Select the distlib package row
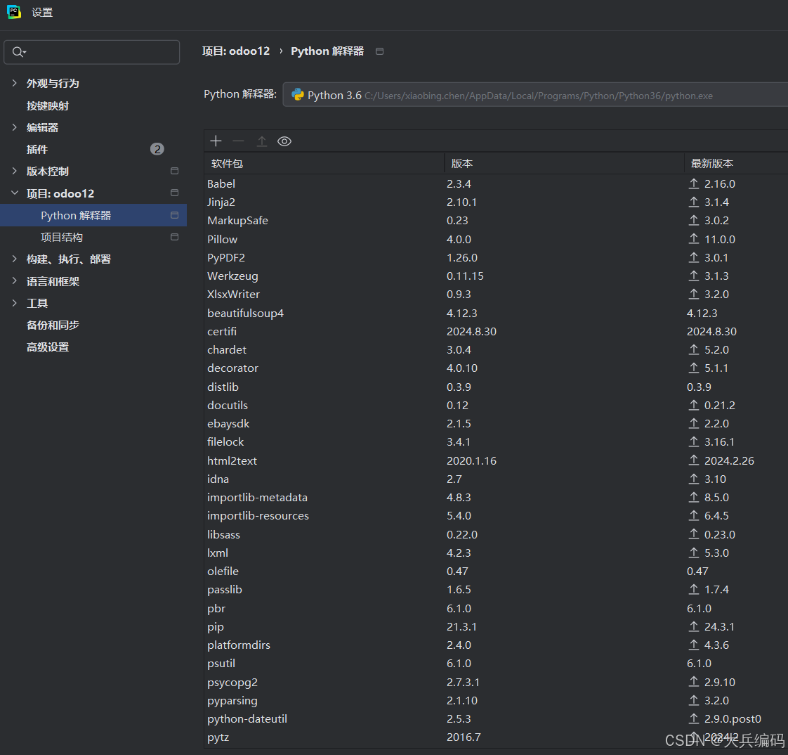The width and height of the screenshot is (788, 755). point(496,387)
